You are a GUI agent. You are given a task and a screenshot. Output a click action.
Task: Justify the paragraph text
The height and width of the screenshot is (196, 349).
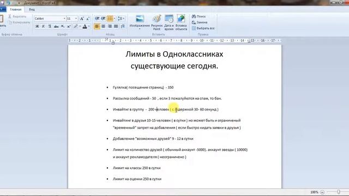tap(116, 26)
